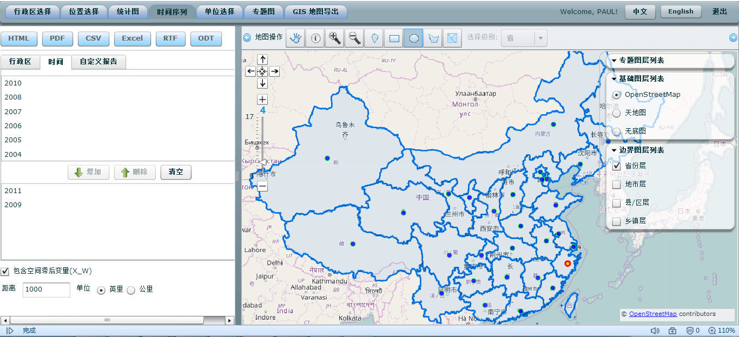Open the 位置选择 tab
This screenshot has height=337, width=739.
tap(84, 11)
